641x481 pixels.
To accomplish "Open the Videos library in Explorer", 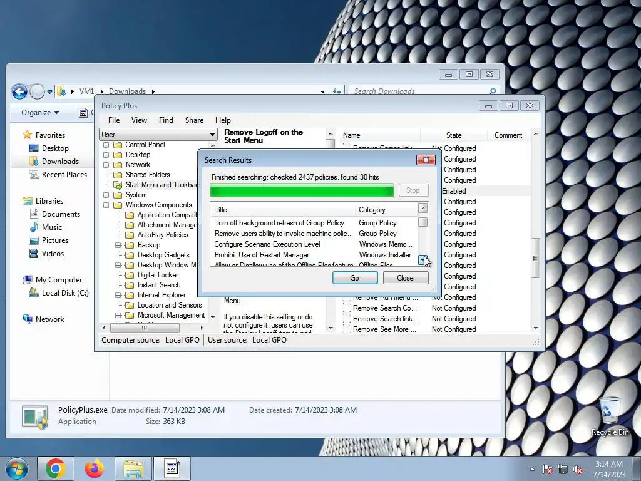I will tap(46, 254).
